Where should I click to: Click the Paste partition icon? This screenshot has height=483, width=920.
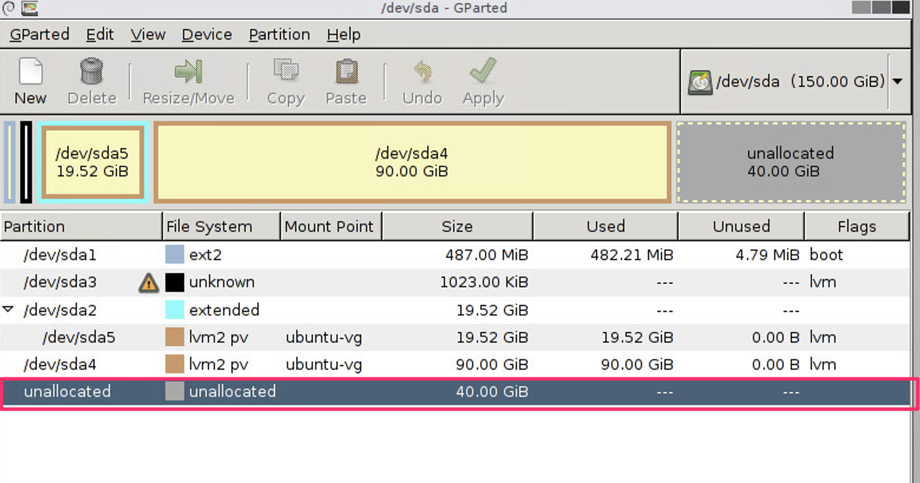346,80
